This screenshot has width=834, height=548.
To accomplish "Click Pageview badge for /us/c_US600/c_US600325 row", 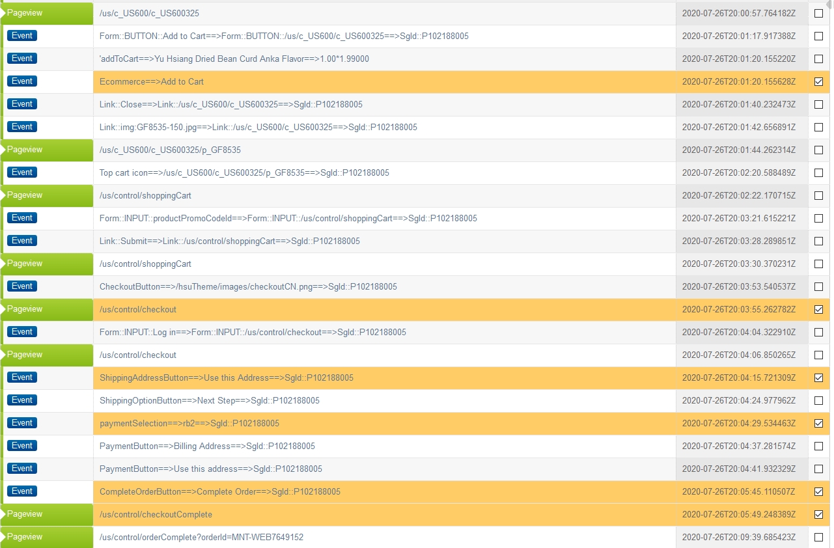I will pyautogui.click(x=47, y=13).
